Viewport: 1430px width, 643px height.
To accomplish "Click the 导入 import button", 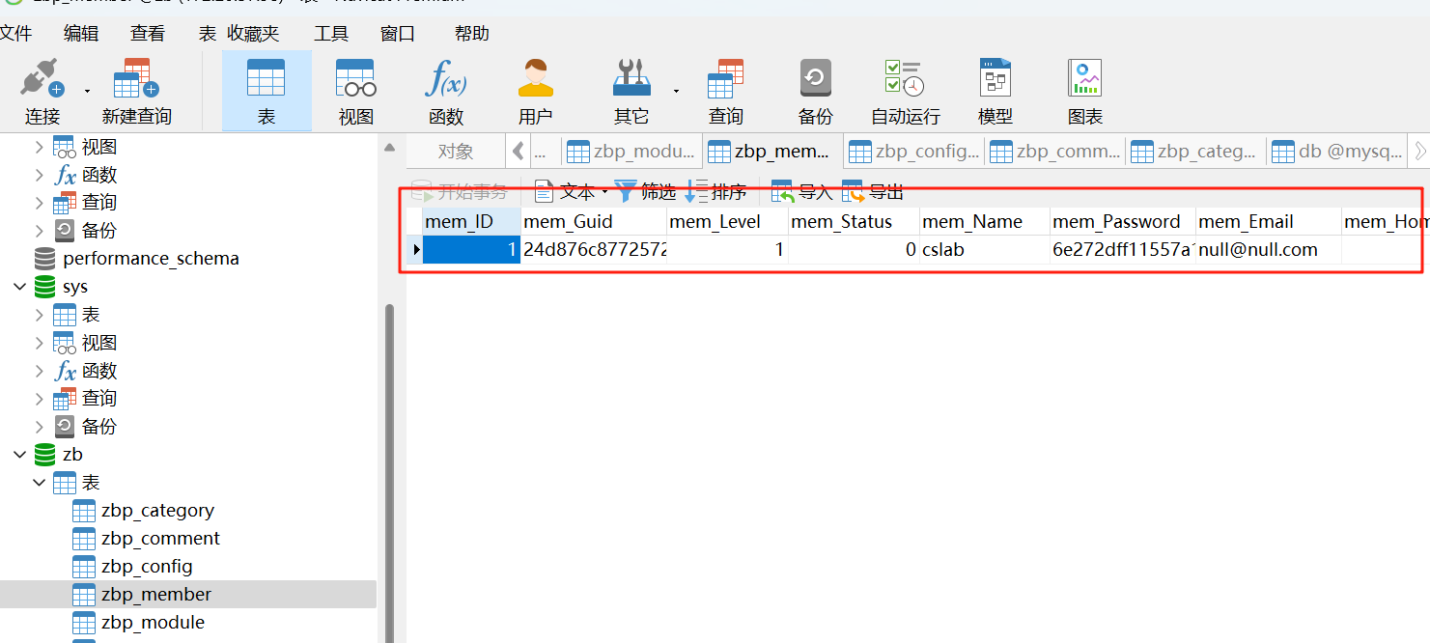I will [802, 192].
